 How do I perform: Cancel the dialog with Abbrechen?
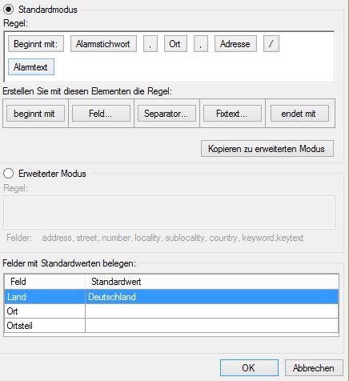pyautogui.click(x=314, y=368)
